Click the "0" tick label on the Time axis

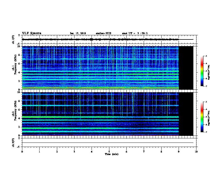22,151
